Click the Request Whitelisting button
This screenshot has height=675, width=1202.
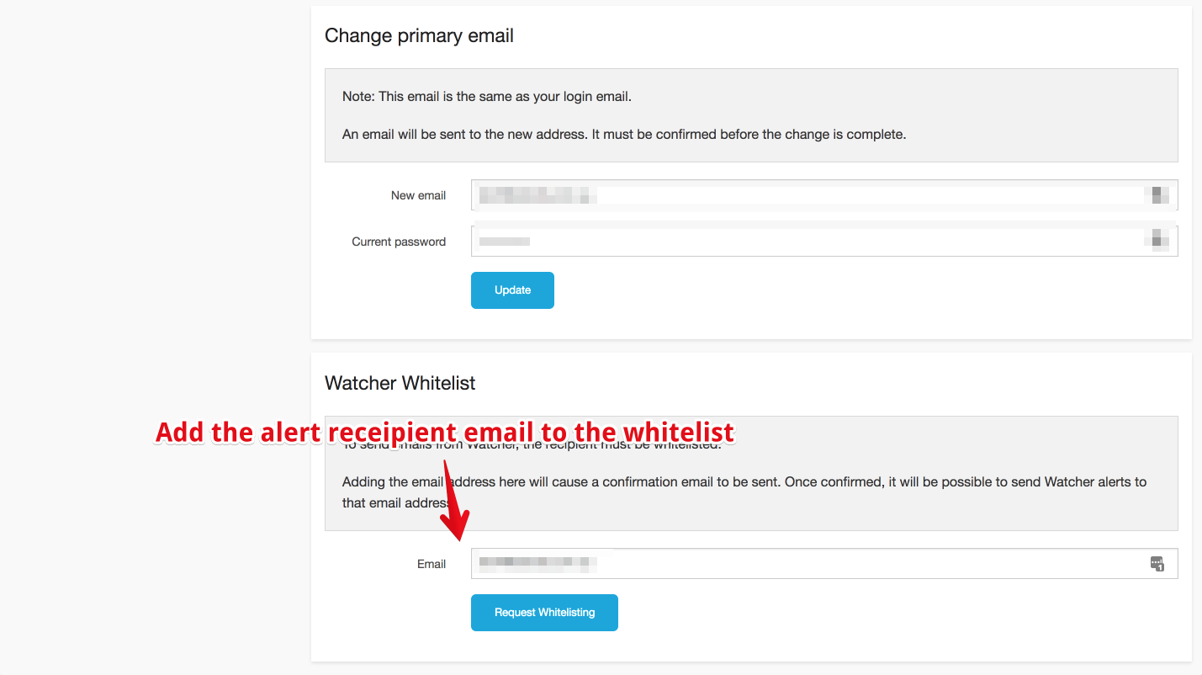[544, 613]
